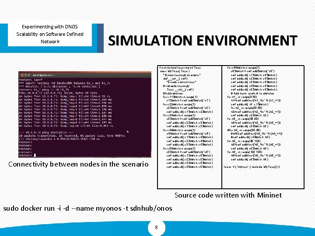Screen dimensions: 315x236
Task: Click the 'mininet> iperf' command line
Action: point(31,80)
